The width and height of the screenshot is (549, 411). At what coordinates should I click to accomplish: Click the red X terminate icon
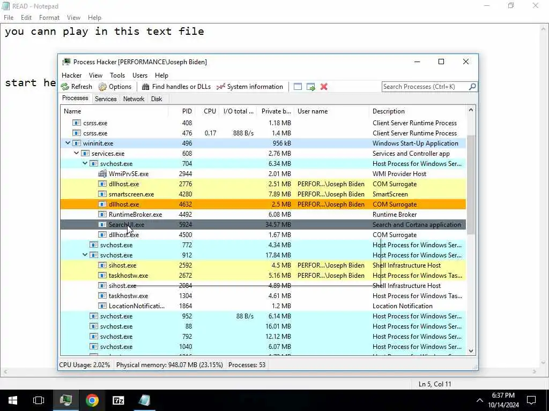pos(324,87)
